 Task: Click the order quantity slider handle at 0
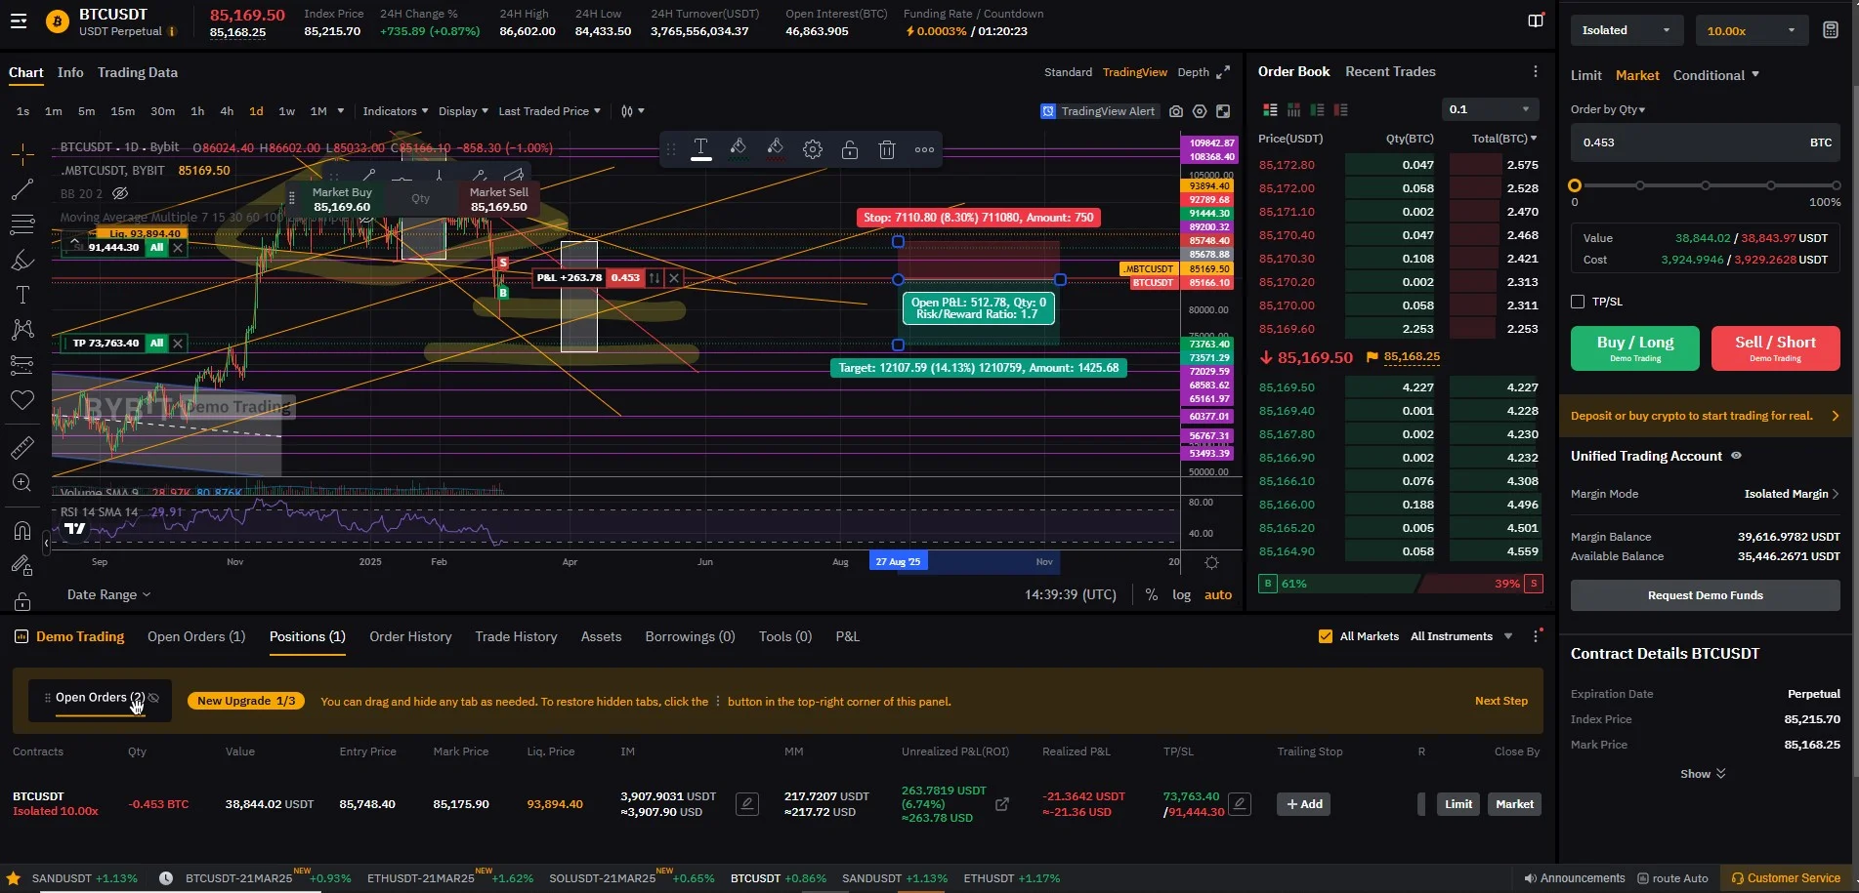point(1575,185)
